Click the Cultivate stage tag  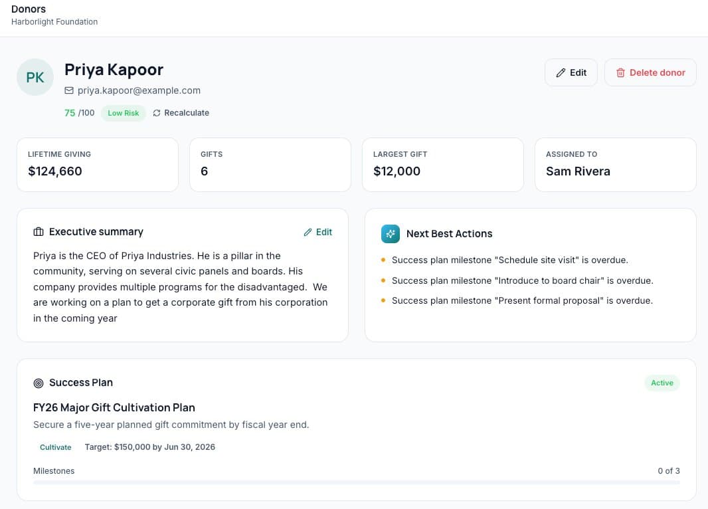[x=56, y=447]
